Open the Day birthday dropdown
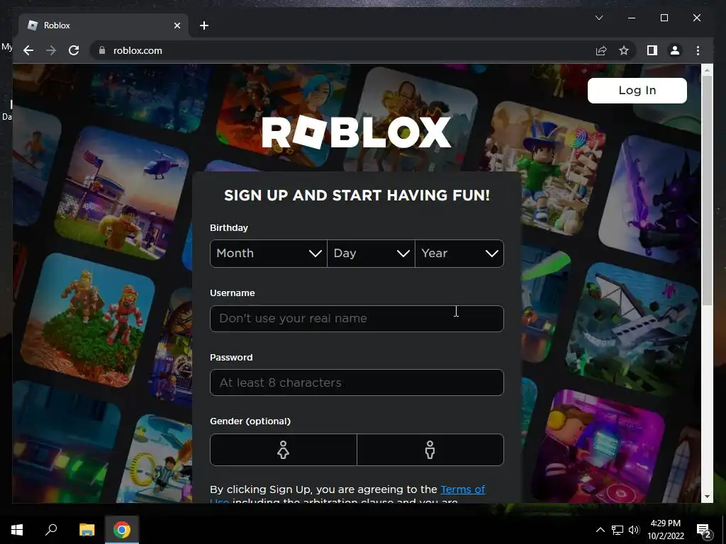This screenshot has width=726, height=544. pos(371,254)
